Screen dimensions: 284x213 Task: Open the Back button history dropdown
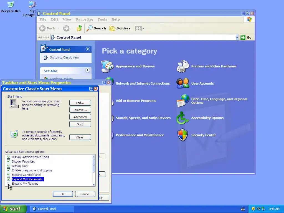59,28
